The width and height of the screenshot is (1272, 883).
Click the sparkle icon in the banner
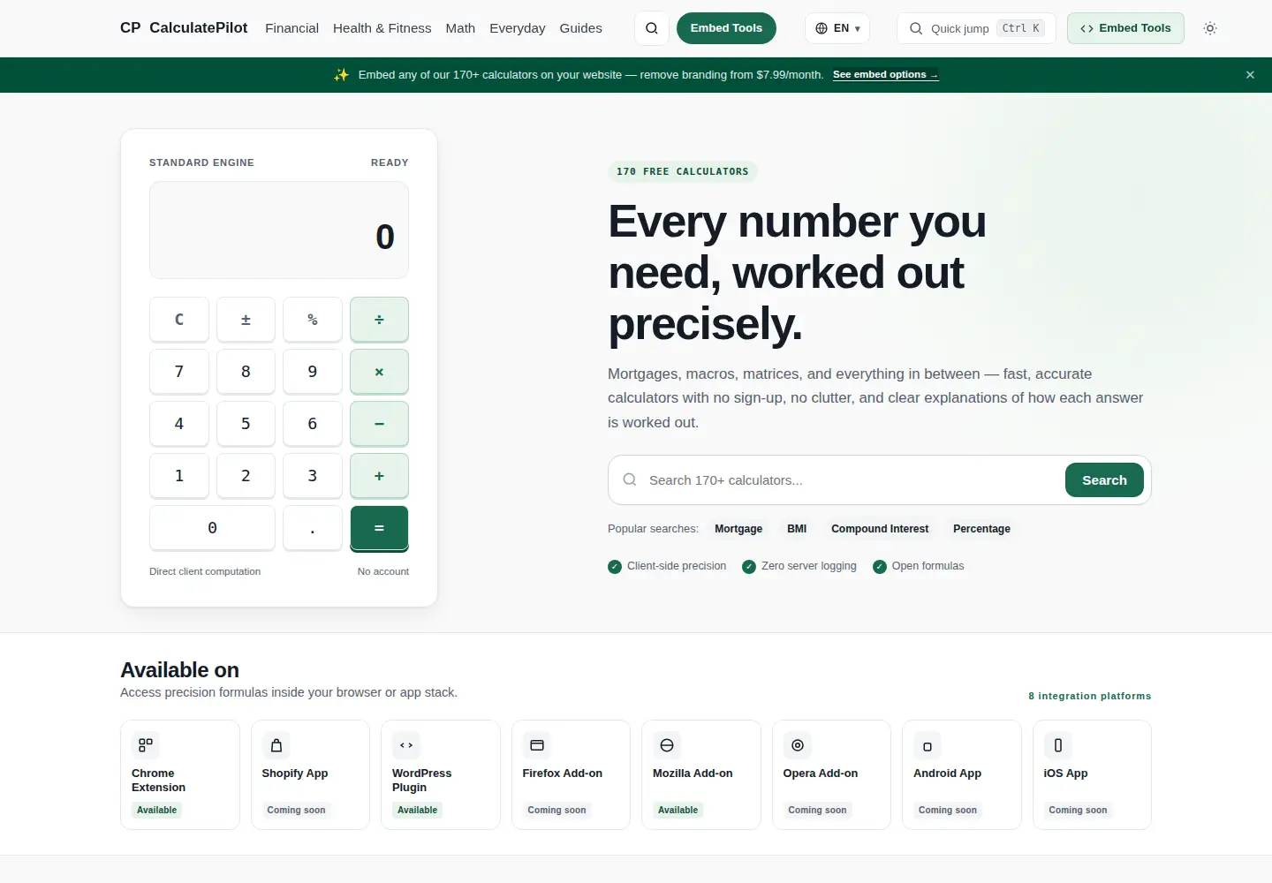pos(341,75)
